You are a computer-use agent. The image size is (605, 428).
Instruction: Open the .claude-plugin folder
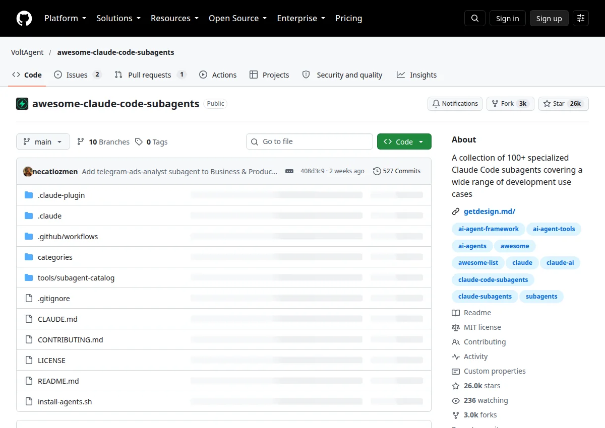[61, 195]
